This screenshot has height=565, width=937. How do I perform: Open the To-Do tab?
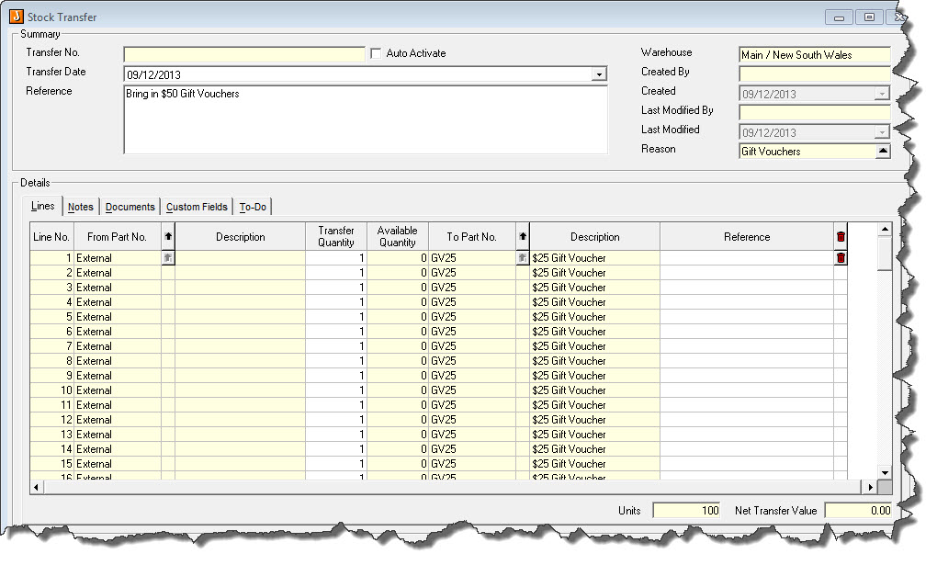pos(253,207)
